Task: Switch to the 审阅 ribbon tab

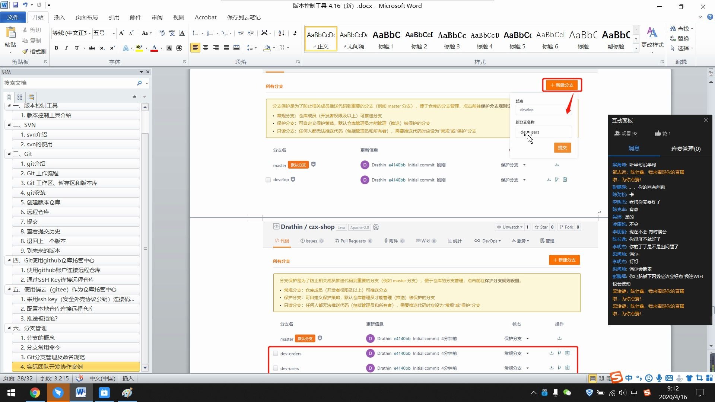Action: [x=157, y=17]
